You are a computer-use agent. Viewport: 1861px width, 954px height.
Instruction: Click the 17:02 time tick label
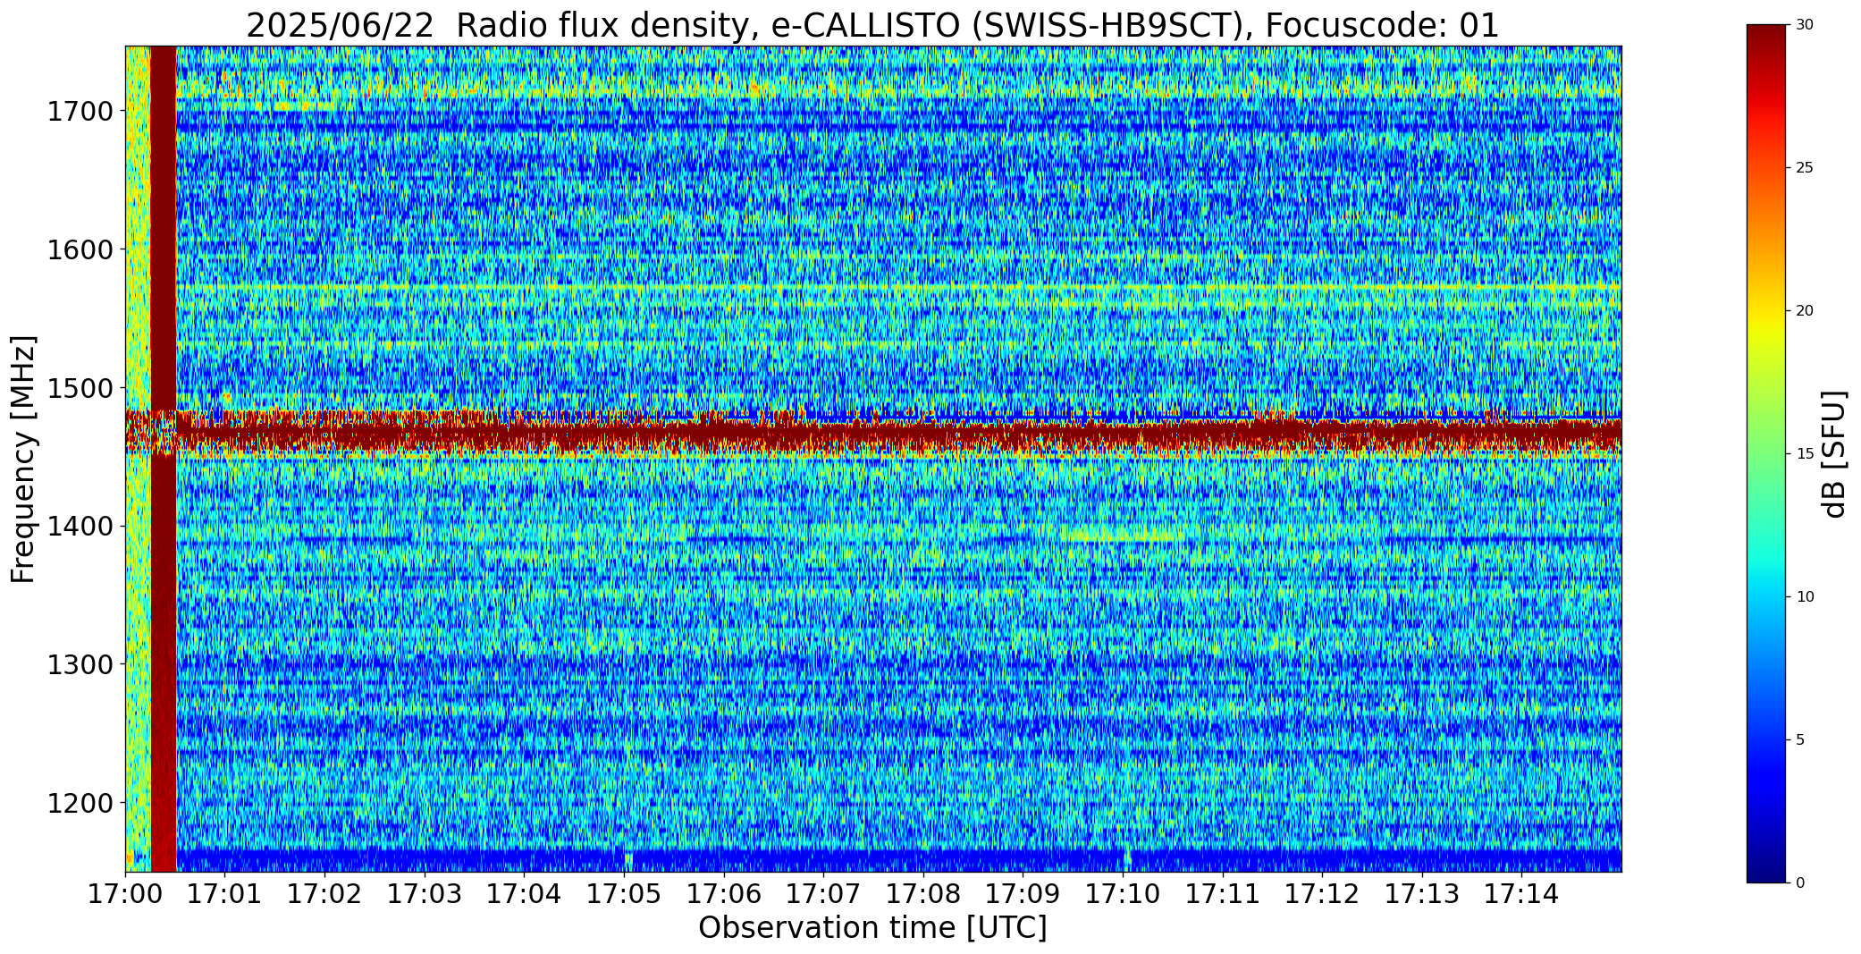click(x=325, y=894)
